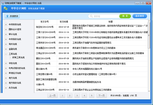Screen dimensions: 153x105
Task: Select the 失效法规 category label
Action: click(x=13, y=88)
